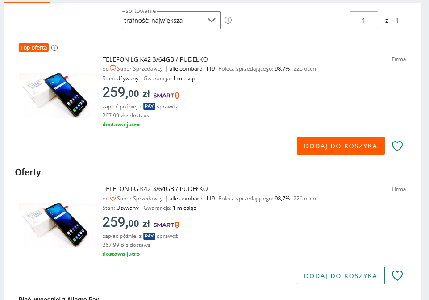Click the orange DODAJ DO KOSZYKA button
The image size is (429, 300).
(x=341, y=146)
